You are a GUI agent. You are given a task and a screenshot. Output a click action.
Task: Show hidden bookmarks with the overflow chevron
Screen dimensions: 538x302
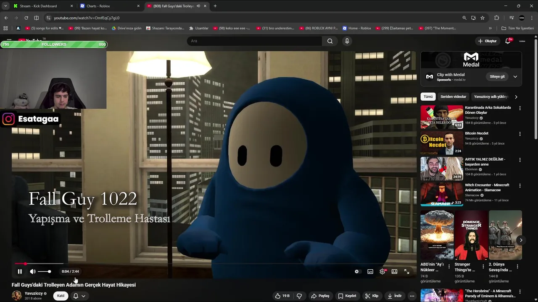[x=490, y=28]
